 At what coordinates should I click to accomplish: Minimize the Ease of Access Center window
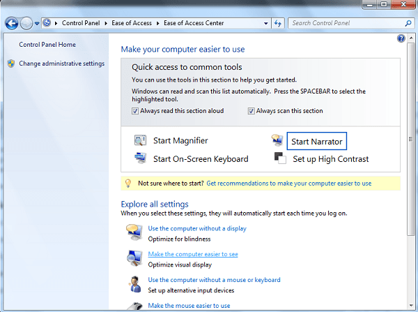tap(370, 5)
